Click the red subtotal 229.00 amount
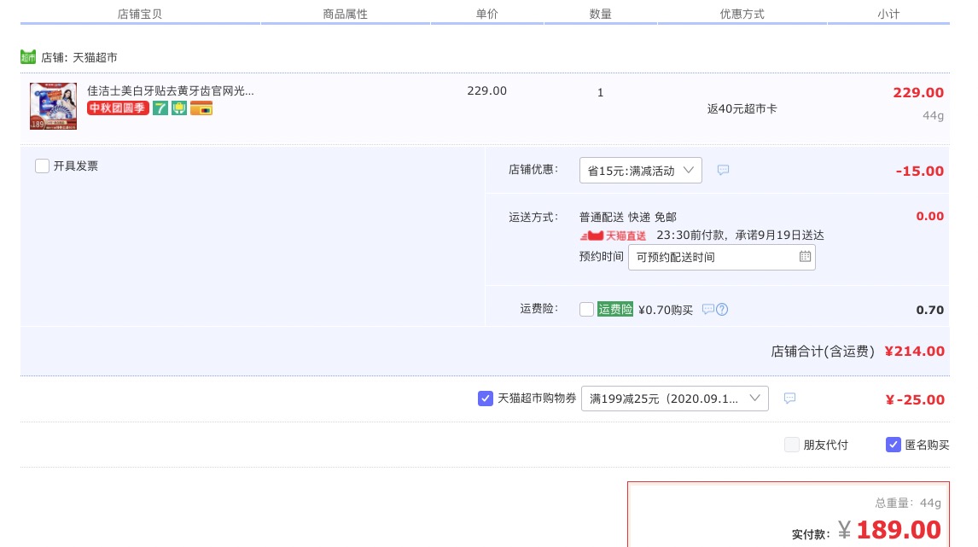 tap(918, 92)
